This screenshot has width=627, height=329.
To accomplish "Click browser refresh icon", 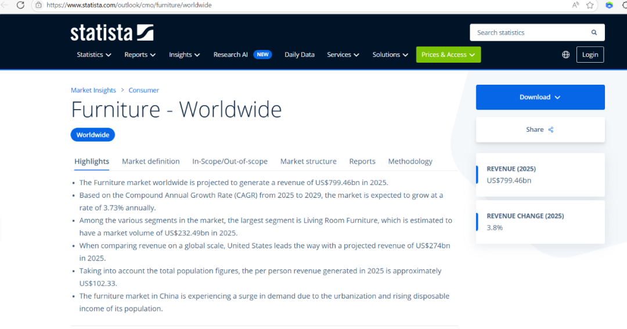I will tap(20, 5).
